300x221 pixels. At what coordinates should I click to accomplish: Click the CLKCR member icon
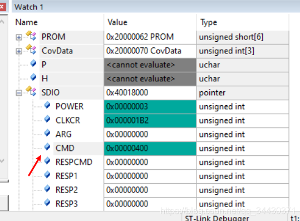[x=47, y=119]
